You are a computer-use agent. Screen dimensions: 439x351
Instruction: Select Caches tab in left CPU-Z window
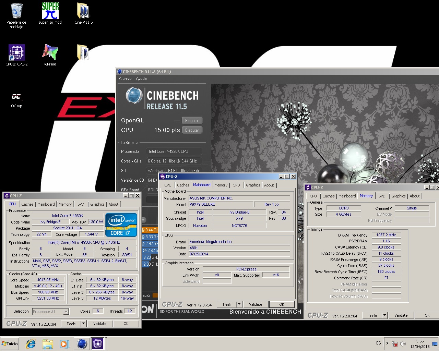[27, 204]
